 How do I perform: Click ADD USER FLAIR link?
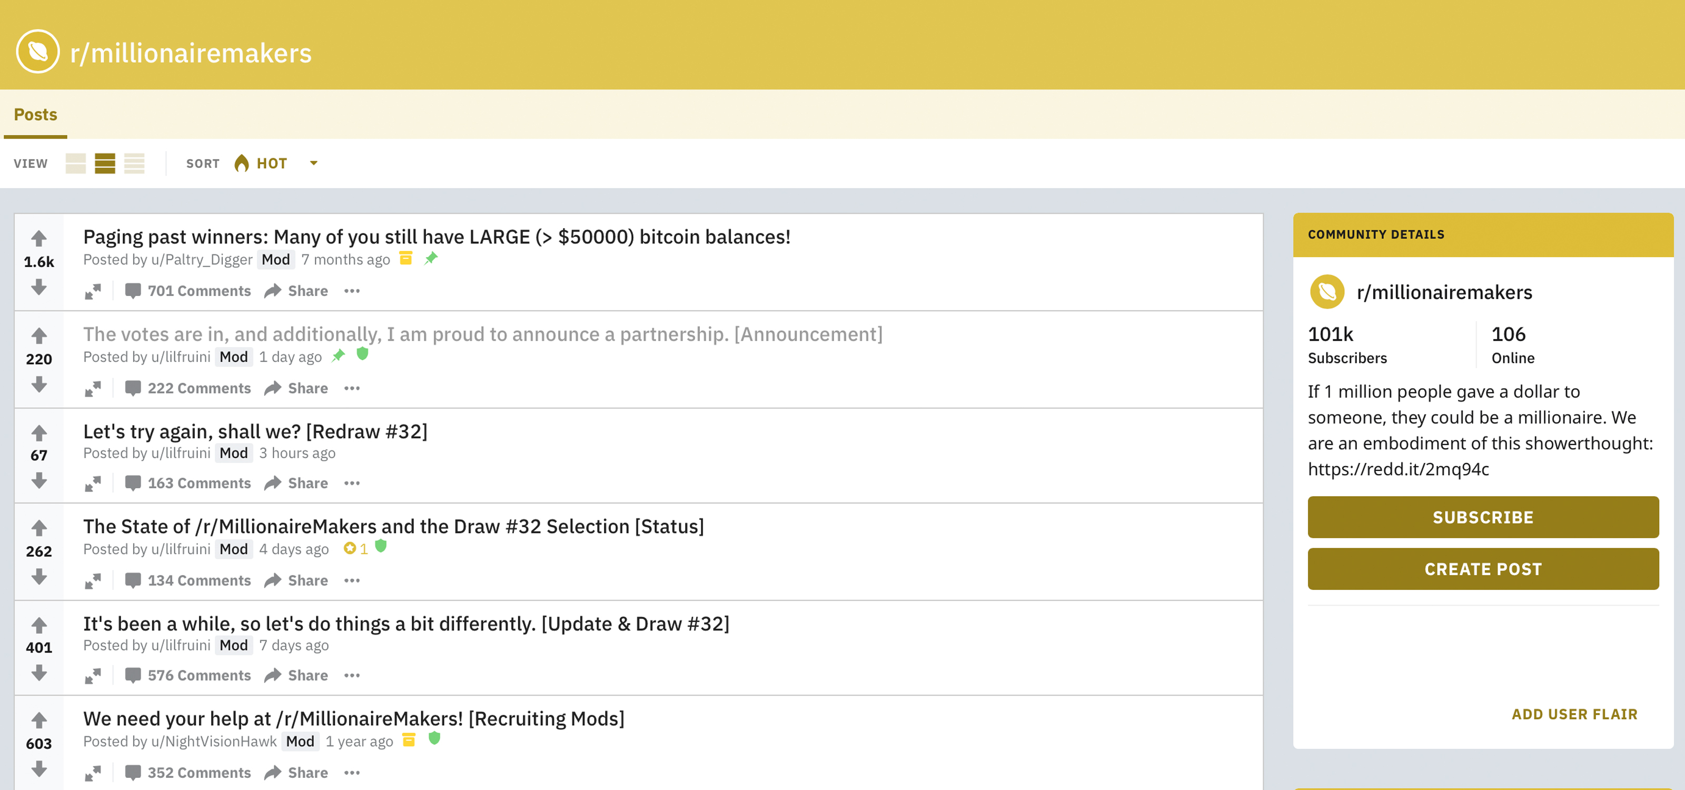(1571, 714)
